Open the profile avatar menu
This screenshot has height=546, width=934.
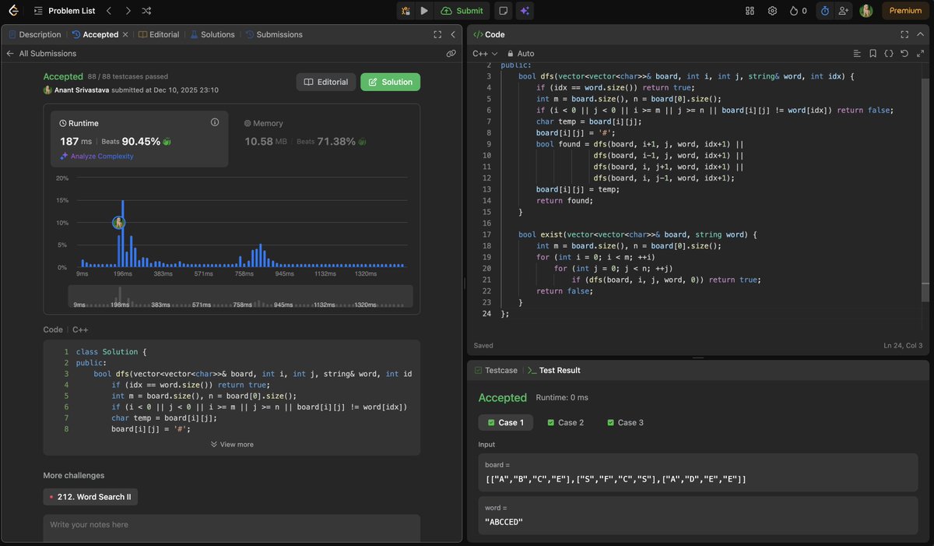click(x=866, y=11)
